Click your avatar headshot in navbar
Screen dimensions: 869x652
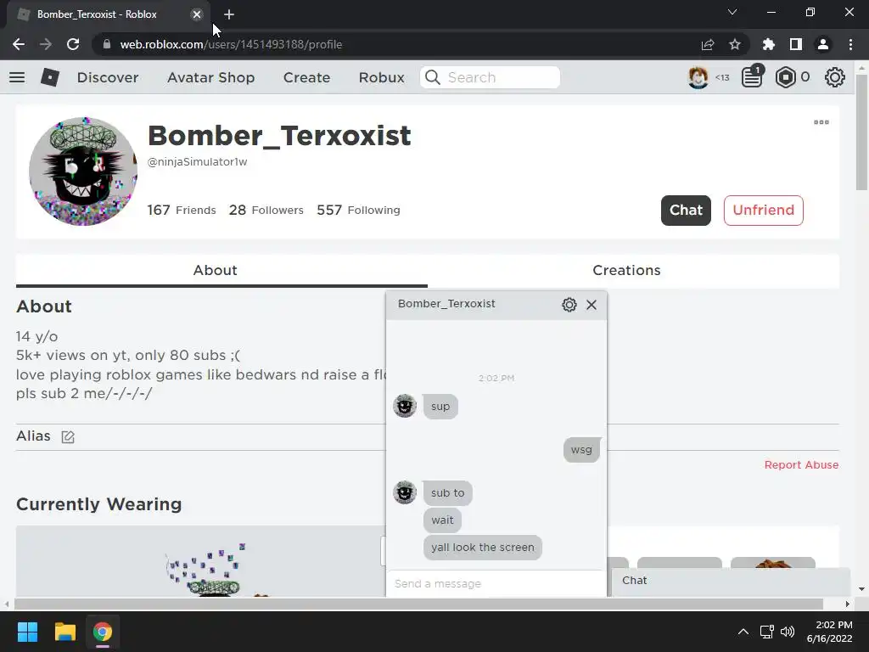coord(698,77)
